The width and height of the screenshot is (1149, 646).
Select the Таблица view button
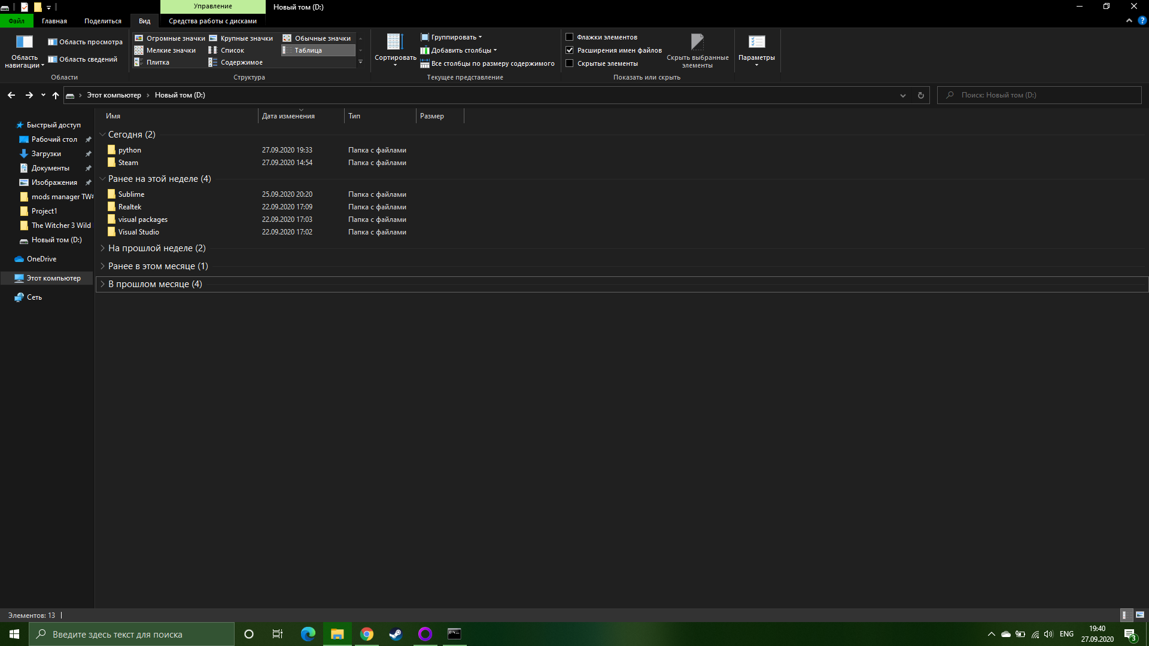click(315, 50)
